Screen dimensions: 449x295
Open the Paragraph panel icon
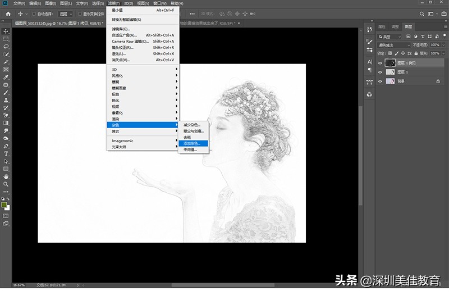click(x=369, y=70)
